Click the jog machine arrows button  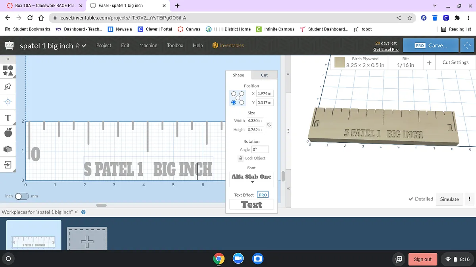[x=467, y=45]
